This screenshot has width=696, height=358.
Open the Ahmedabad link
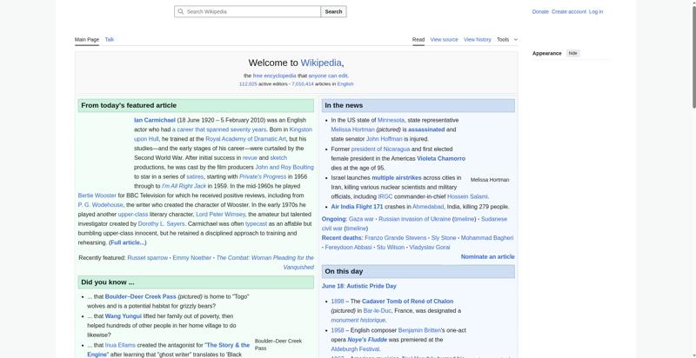point(428,207)
